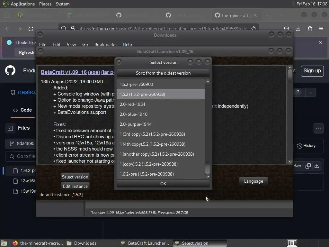Open Firefox extensions icon
This screenshot has width=329, height=247.
pos(310,29)
